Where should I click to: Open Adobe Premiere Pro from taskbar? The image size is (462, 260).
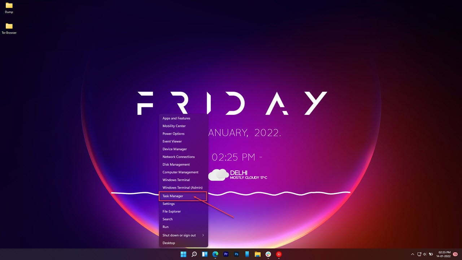[226, 254]
